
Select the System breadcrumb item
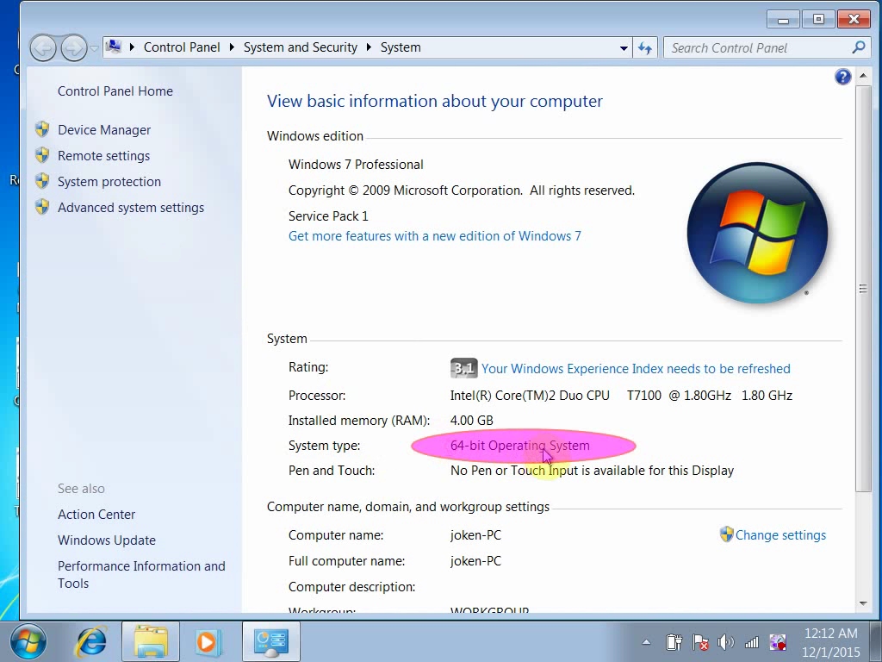[x=401, y=47]
